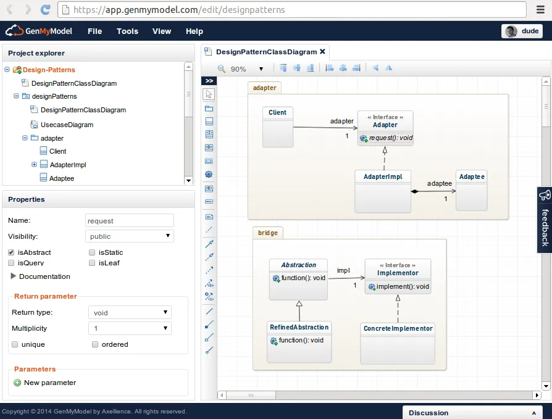Select the pointer/selection tool in the palette
552x419 pixels.
(x=209, y=94)
